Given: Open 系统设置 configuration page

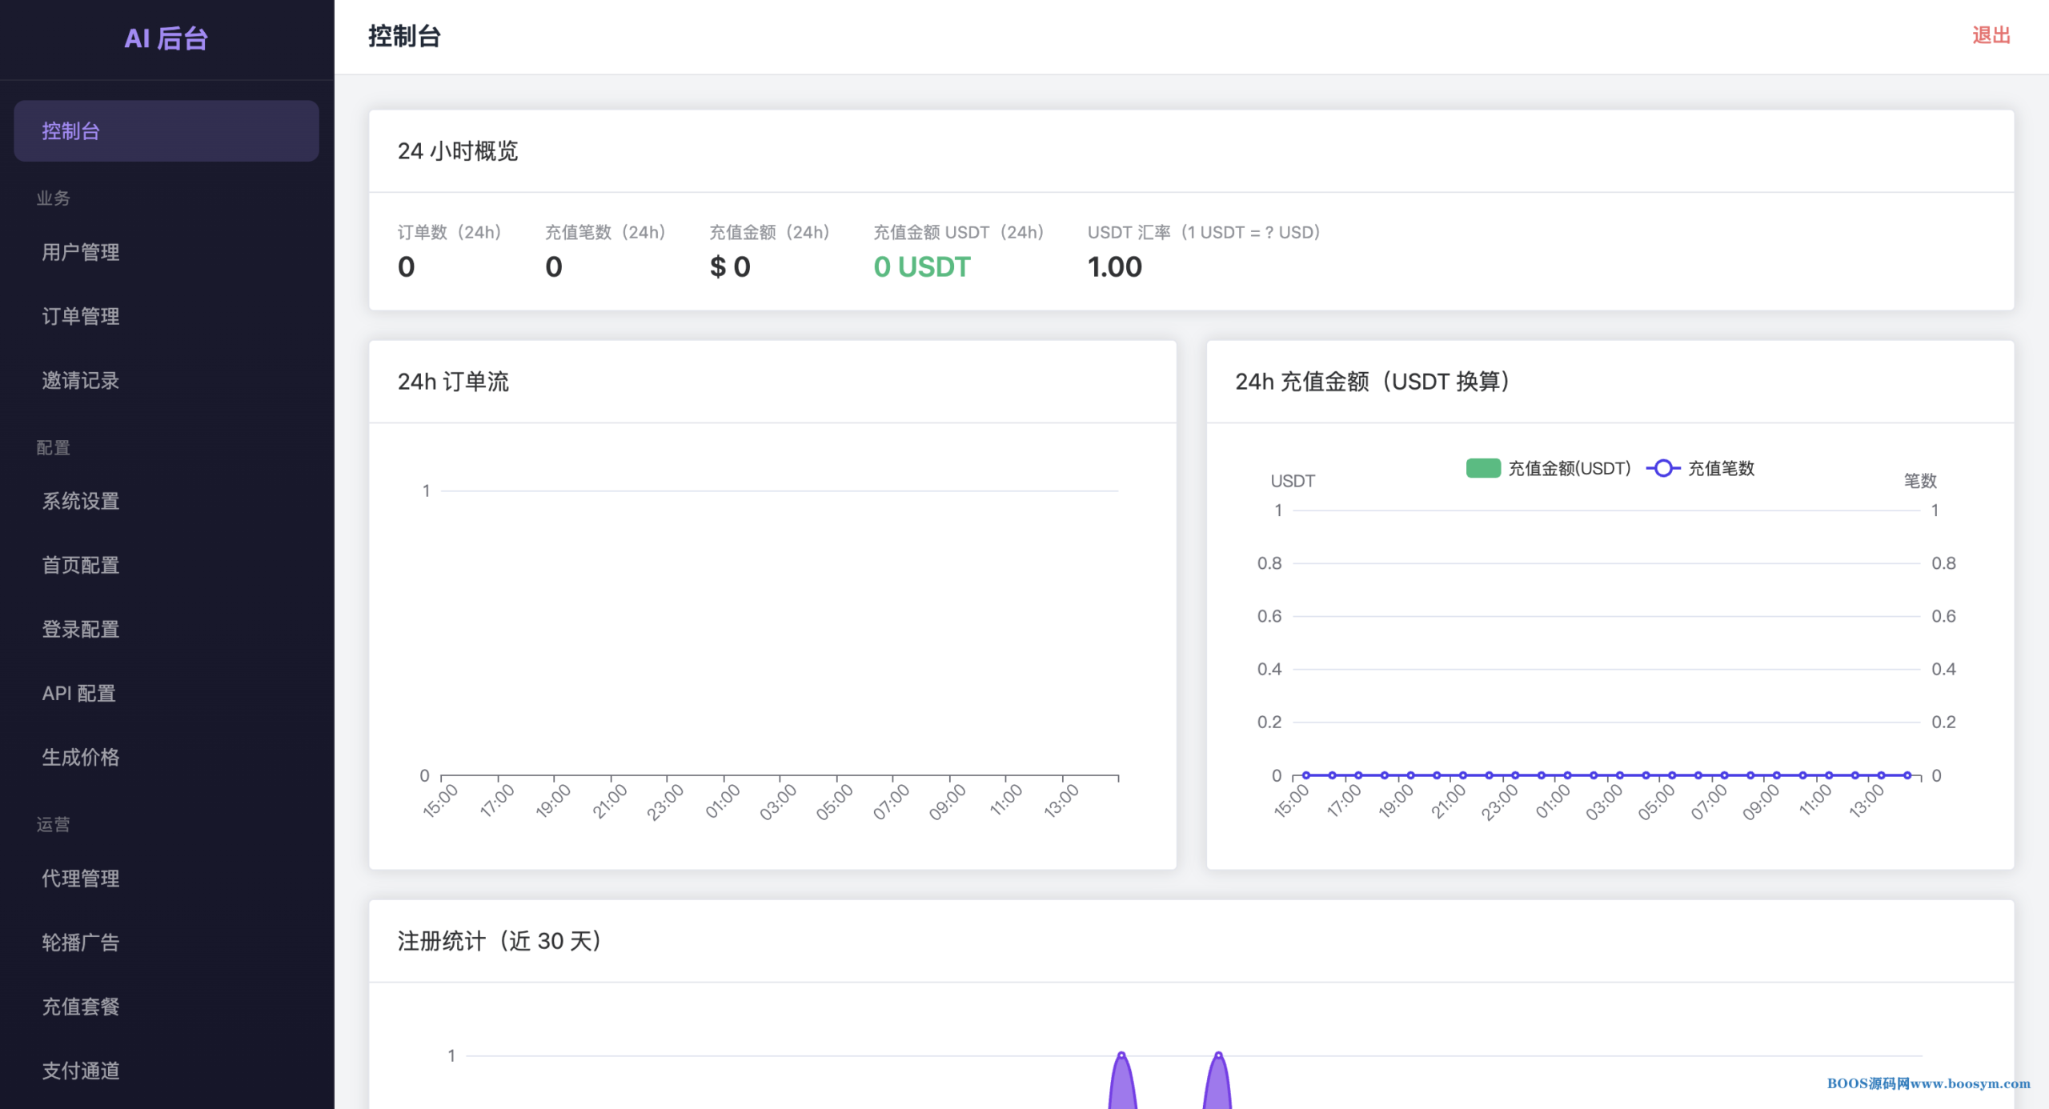Looking at the screenshot, I should click(81, 501).
